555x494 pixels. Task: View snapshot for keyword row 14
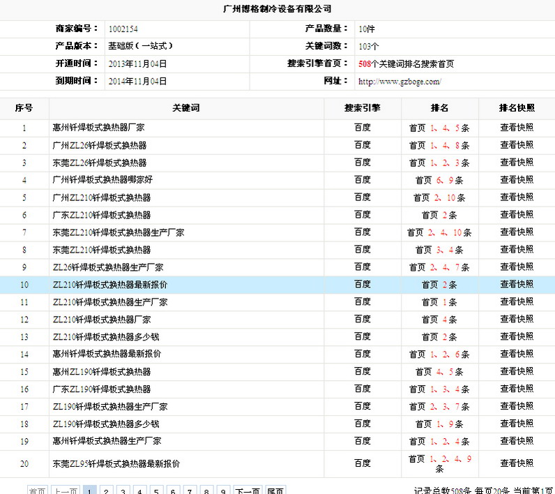pyautogui.click(x=517, y=354)
